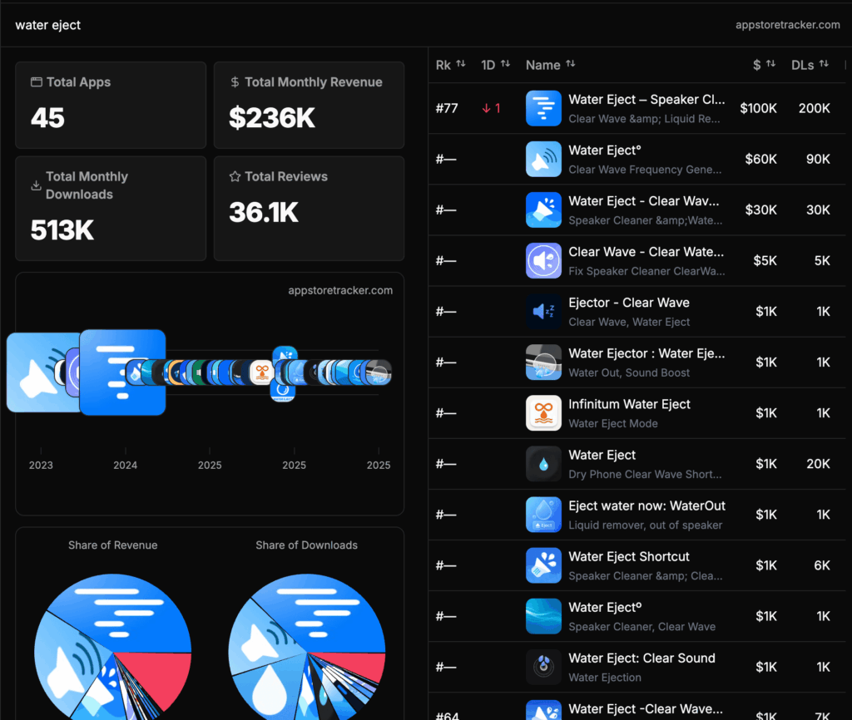Sort table by 1D change column
852x720 pixels.
point(495,65)
